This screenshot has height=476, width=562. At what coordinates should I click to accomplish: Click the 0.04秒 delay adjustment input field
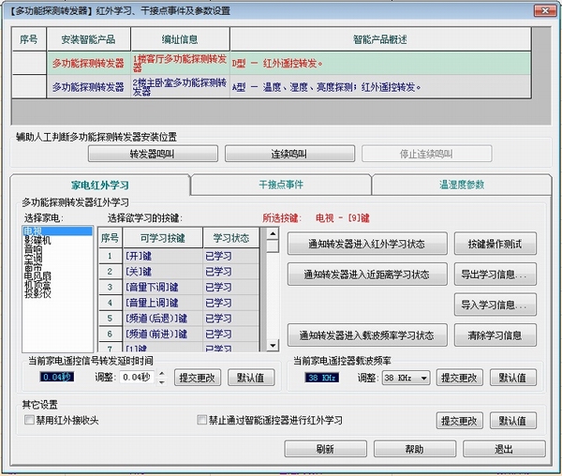(136, 378)
